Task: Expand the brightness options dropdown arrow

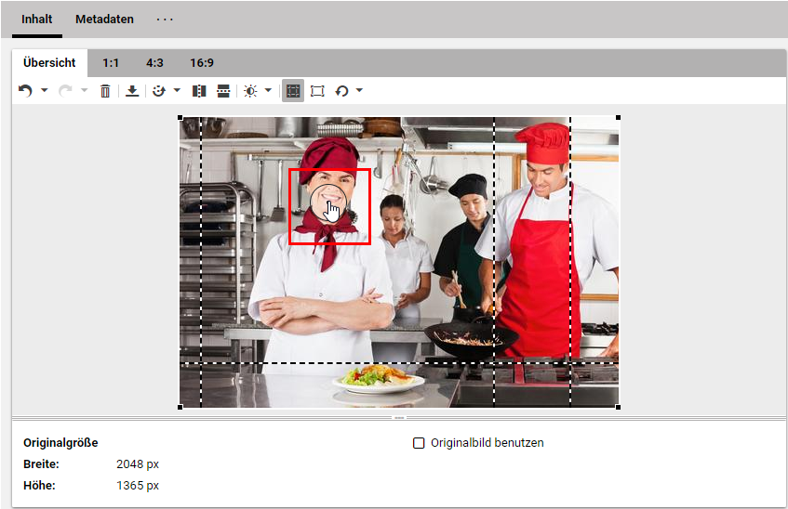Action: click(x=269, y=91)
